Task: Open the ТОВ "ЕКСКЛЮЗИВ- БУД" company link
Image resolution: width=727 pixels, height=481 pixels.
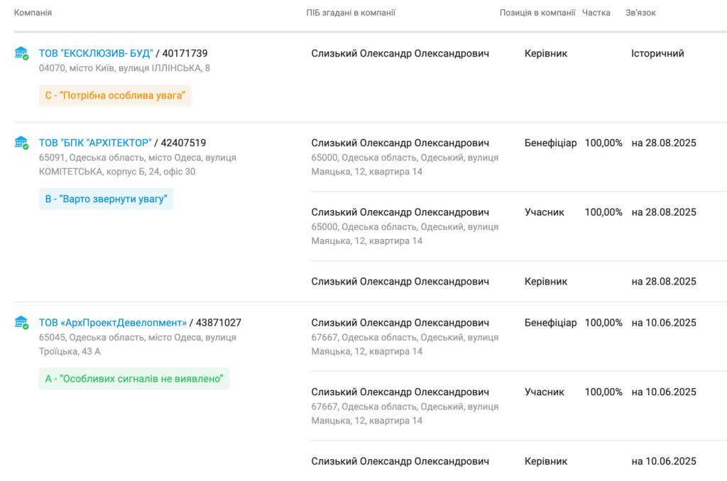Action: [x=96, y=53]
